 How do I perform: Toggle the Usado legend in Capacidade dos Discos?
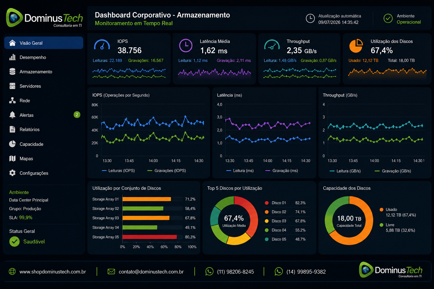398,212
